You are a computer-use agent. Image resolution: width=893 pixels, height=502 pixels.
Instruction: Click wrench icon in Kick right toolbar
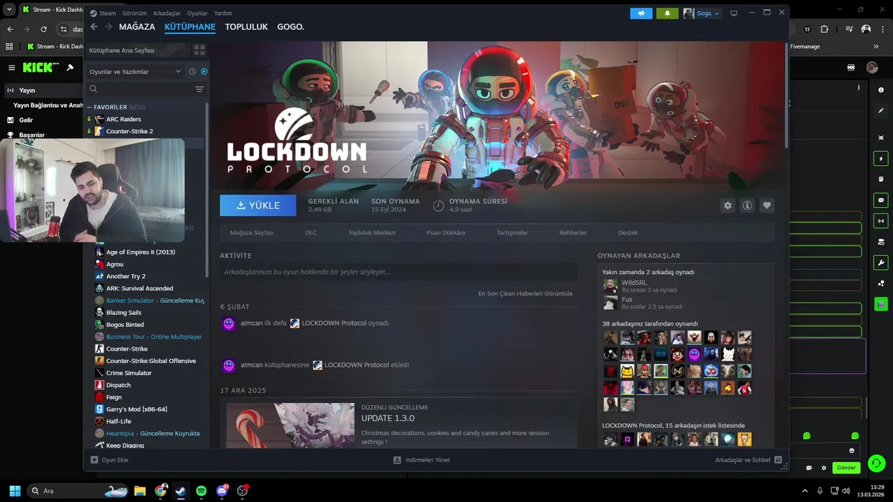pos(880,263)
